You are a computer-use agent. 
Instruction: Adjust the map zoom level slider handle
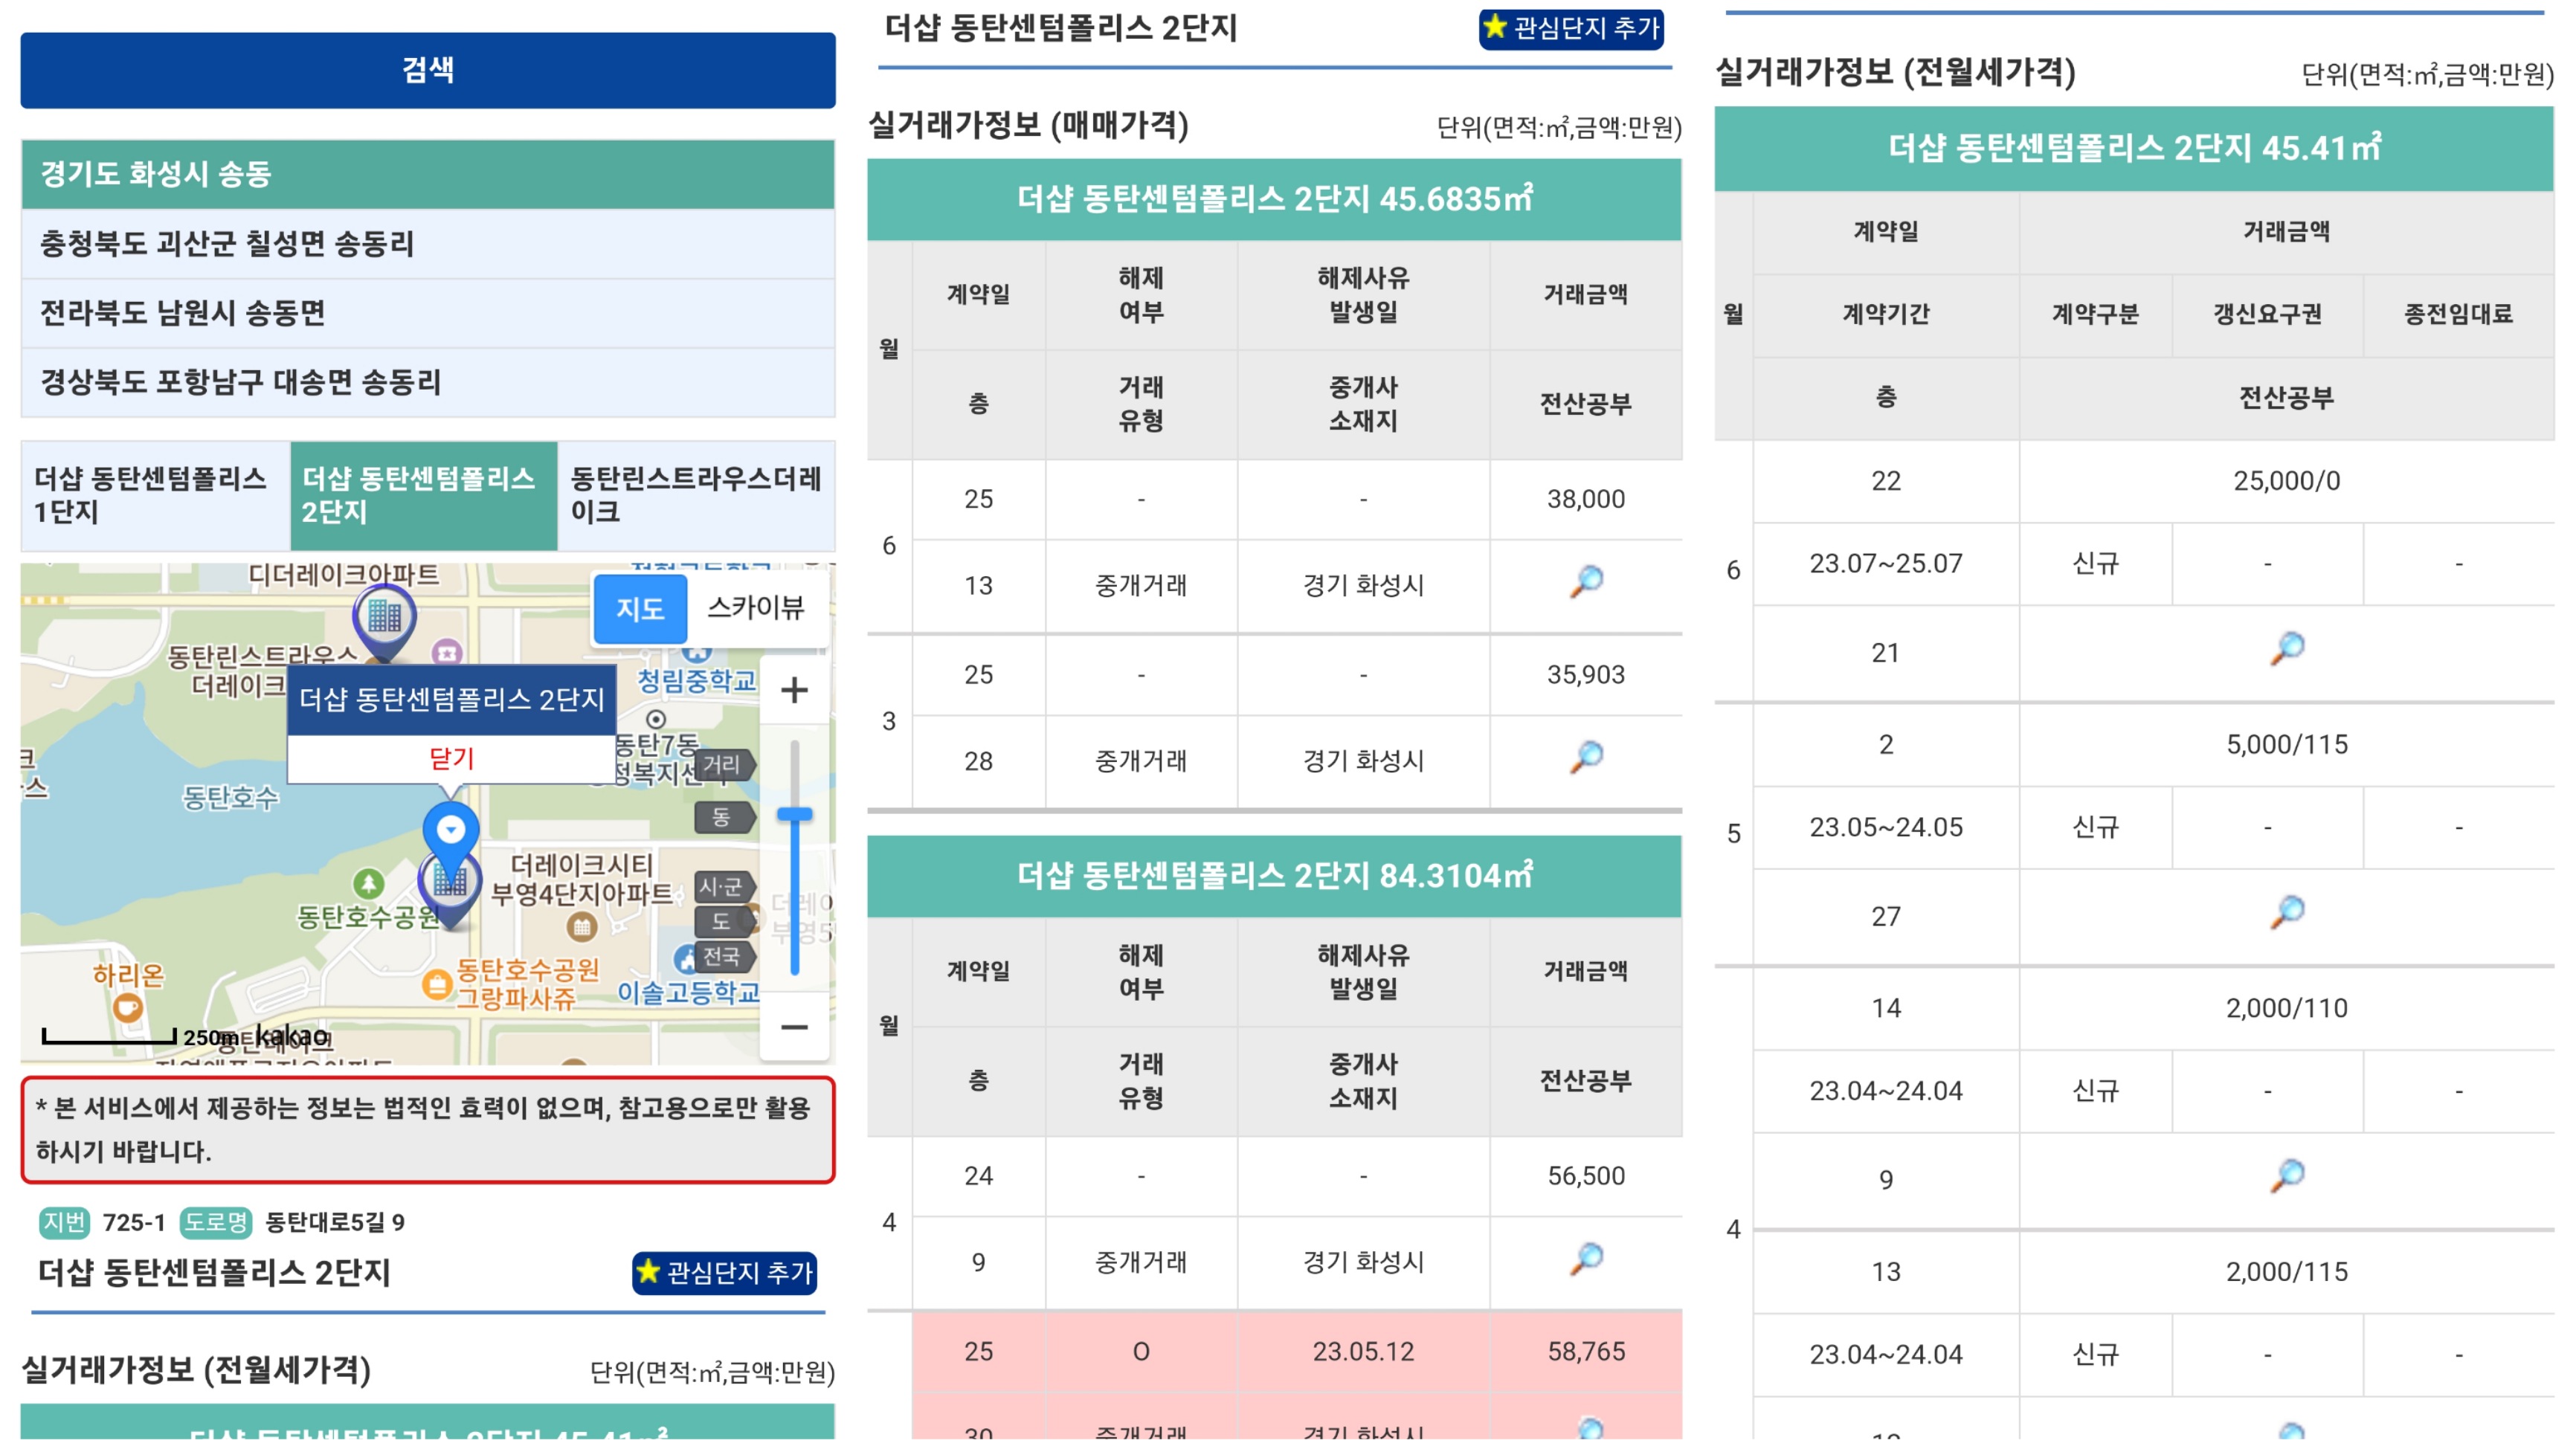(795, 815)
